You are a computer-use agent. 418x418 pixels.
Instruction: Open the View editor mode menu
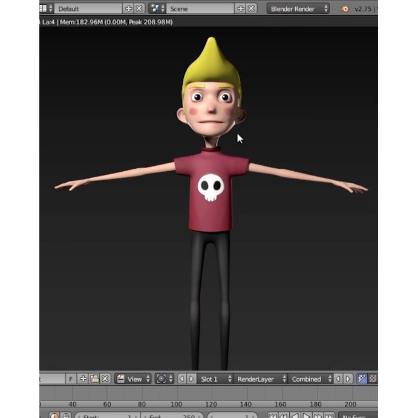(x=134, y=379)
